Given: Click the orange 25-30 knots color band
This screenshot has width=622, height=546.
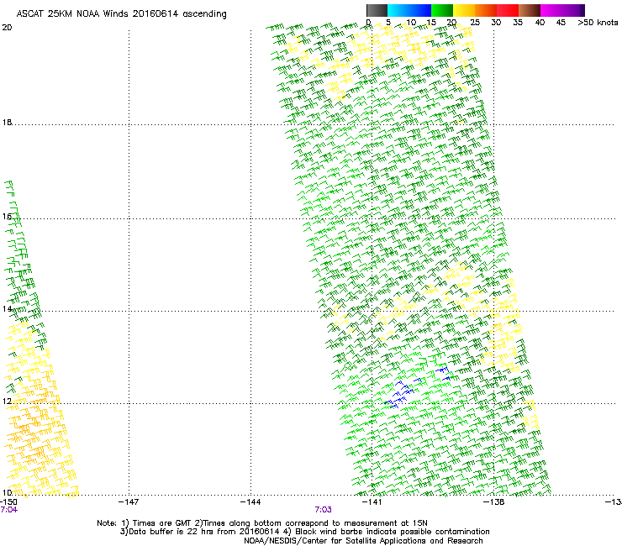Looking at the screenshot, I should coord(486,10).
